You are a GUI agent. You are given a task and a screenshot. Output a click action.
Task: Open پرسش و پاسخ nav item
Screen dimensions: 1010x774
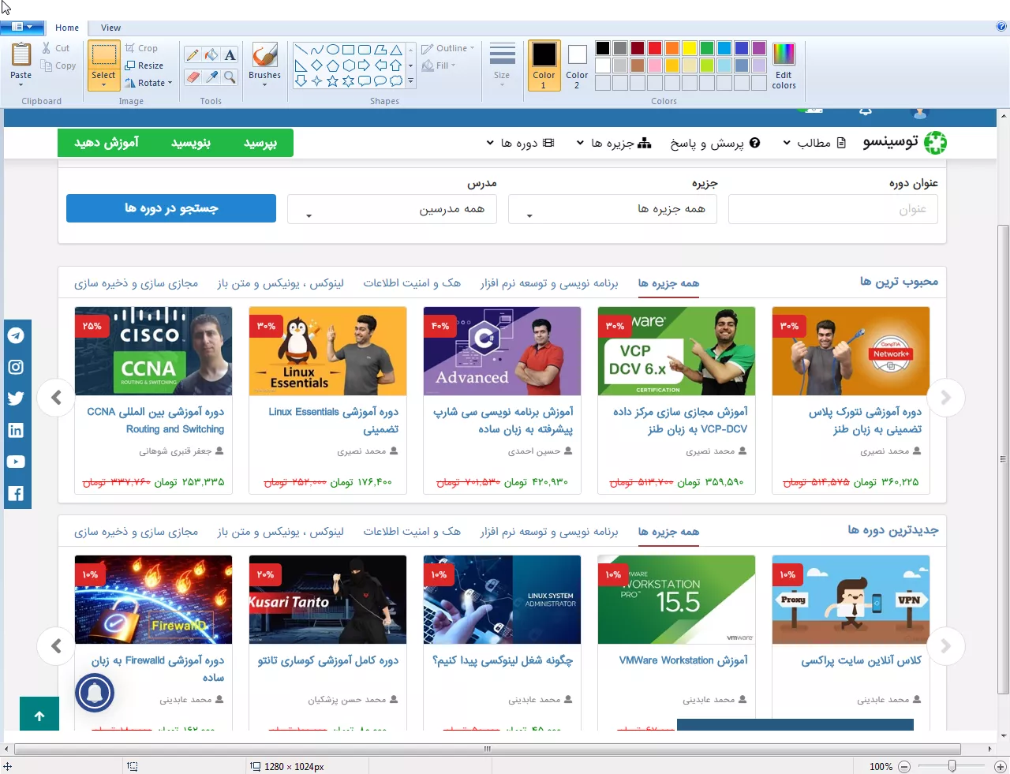(715, 143)
